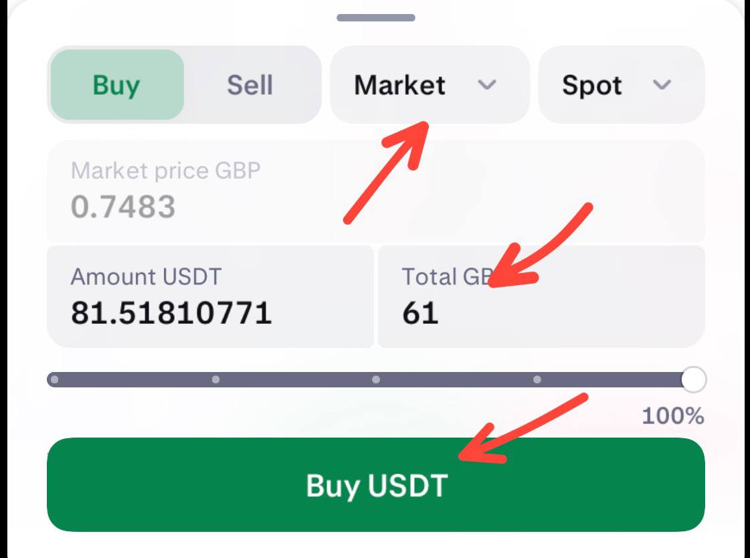Image resolution: width=750 pixels, height=558 pixels.
Task: Click the slider's 0% starting dot
Action: point(54,379)
